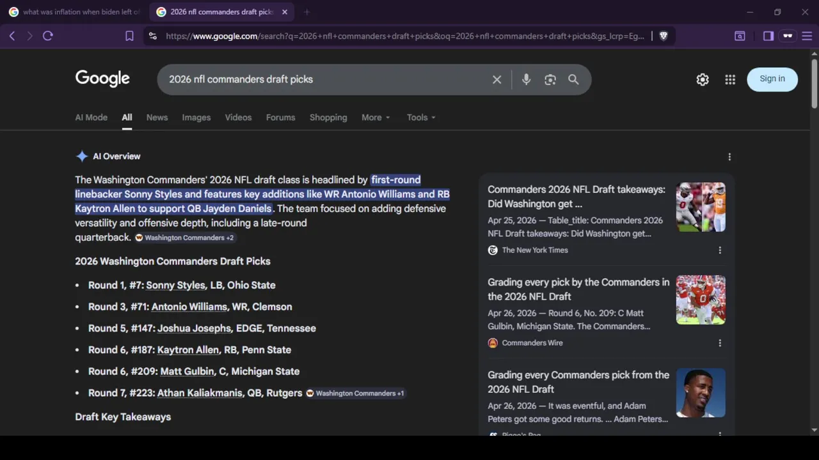This screenshot has width=819, height=460.
Task: Open Grading every pick by the Commanders article
Action: point(578,289)
